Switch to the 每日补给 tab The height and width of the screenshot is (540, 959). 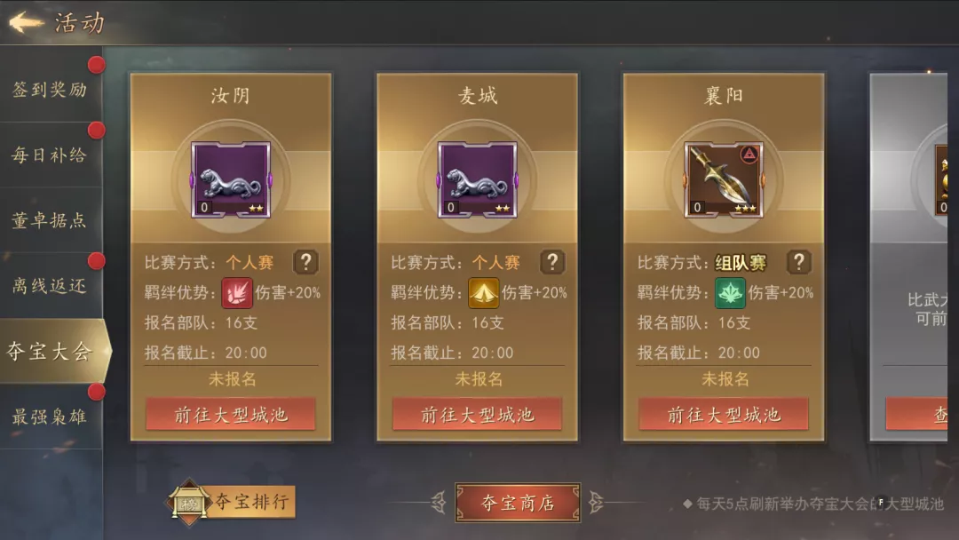point(52,155)
